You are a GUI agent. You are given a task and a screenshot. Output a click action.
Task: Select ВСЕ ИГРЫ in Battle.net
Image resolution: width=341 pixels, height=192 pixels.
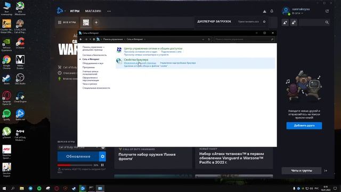67,22
